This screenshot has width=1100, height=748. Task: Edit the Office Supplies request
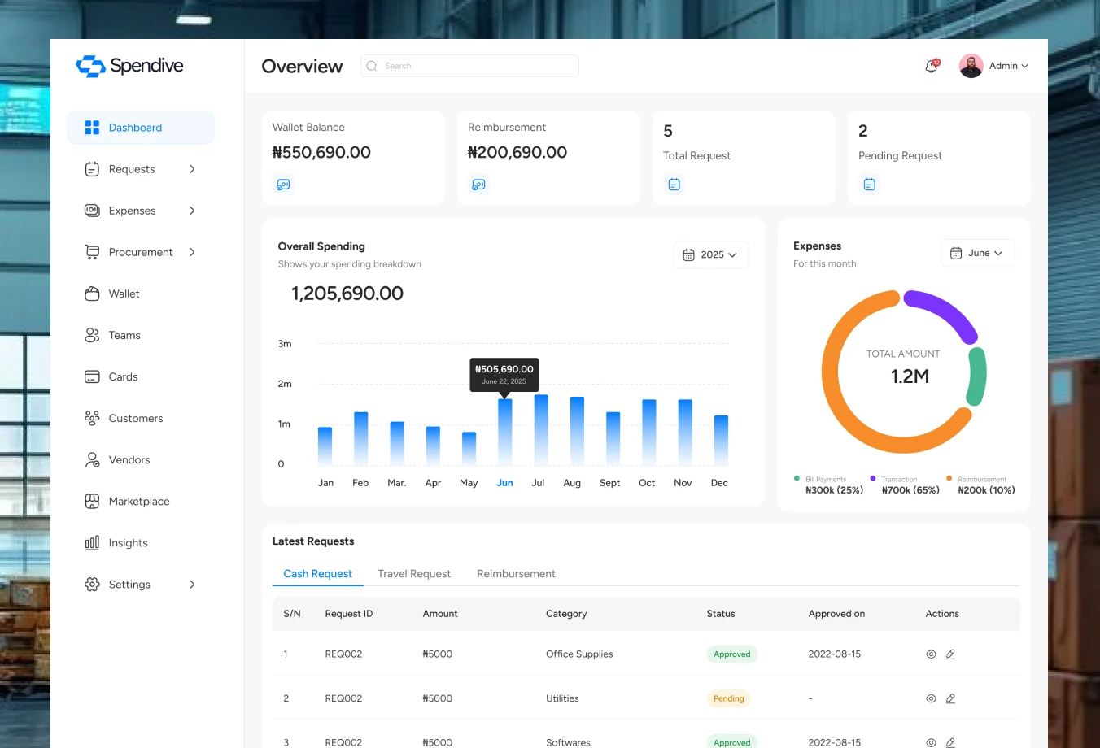950,654
